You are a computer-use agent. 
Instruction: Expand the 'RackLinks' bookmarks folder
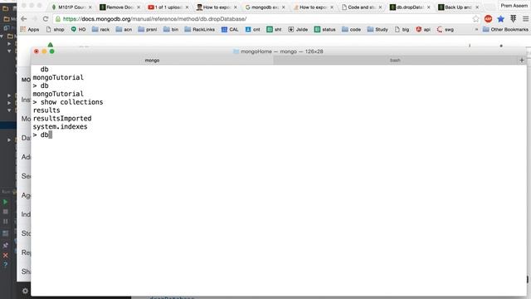coord(199,30)
